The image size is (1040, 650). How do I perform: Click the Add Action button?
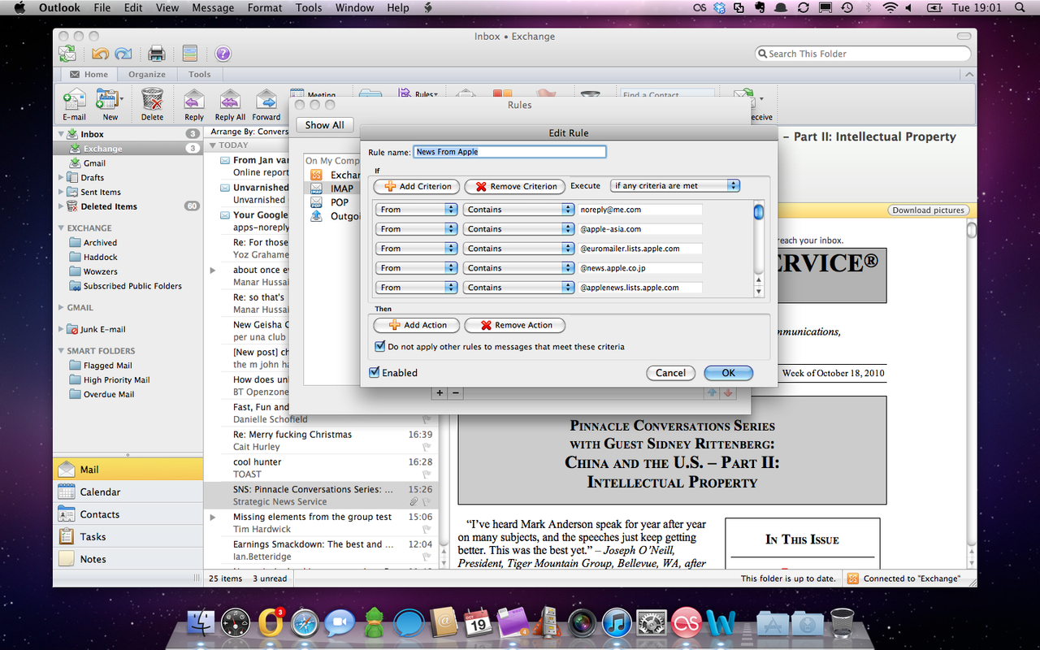417,325
